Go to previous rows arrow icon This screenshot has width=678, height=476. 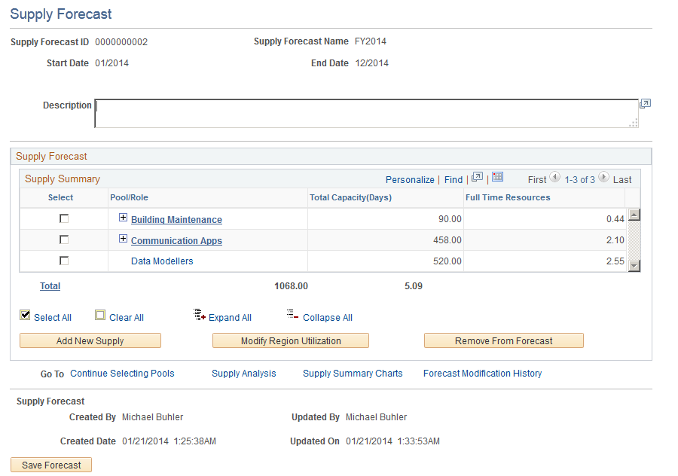click(554, 177)
